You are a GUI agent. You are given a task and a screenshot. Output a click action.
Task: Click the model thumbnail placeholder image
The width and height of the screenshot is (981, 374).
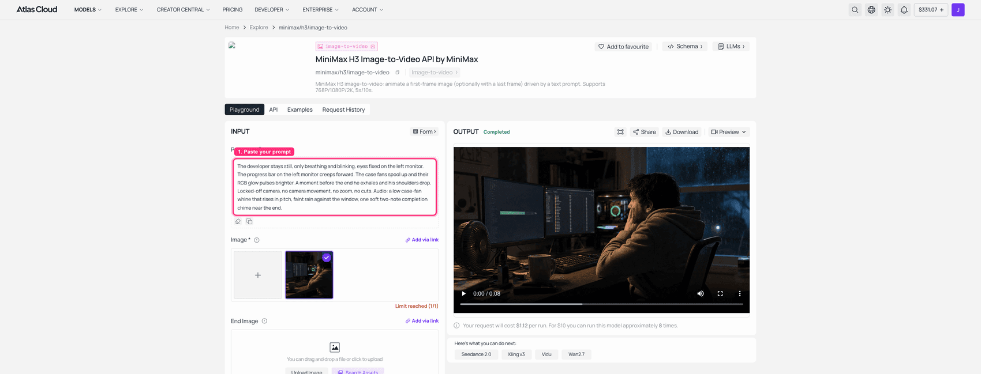click(x=232, y=45)
